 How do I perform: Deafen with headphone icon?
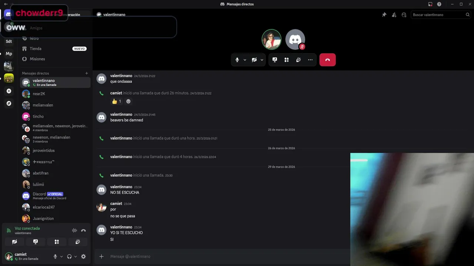69,256
